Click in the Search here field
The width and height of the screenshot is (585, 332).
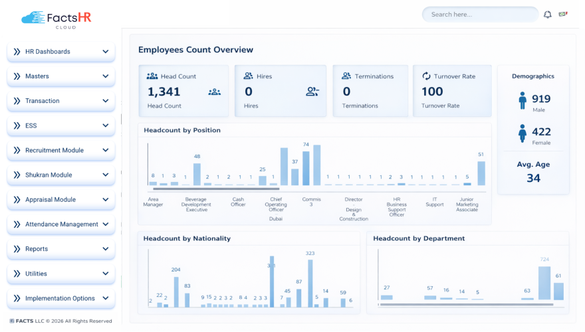[x=480, y=15]
